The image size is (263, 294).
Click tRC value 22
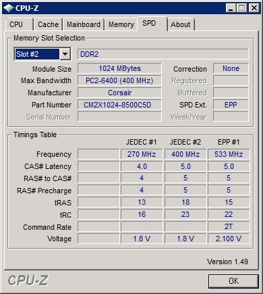229,214
